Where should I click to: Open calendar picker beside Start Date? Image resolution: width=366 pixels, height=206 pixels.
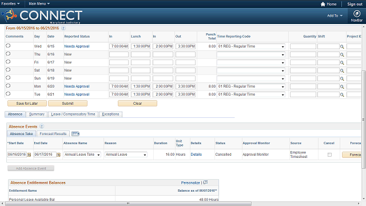coord(29,154)
